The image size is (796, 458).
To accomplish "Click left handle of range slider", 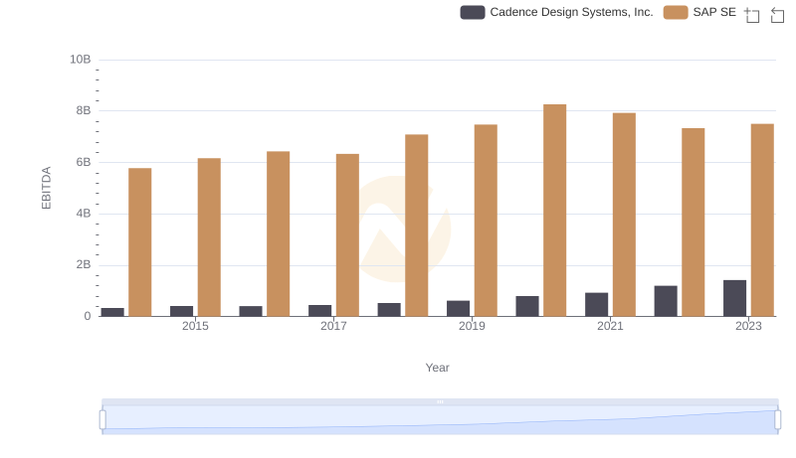I will [x=102, y=420].
